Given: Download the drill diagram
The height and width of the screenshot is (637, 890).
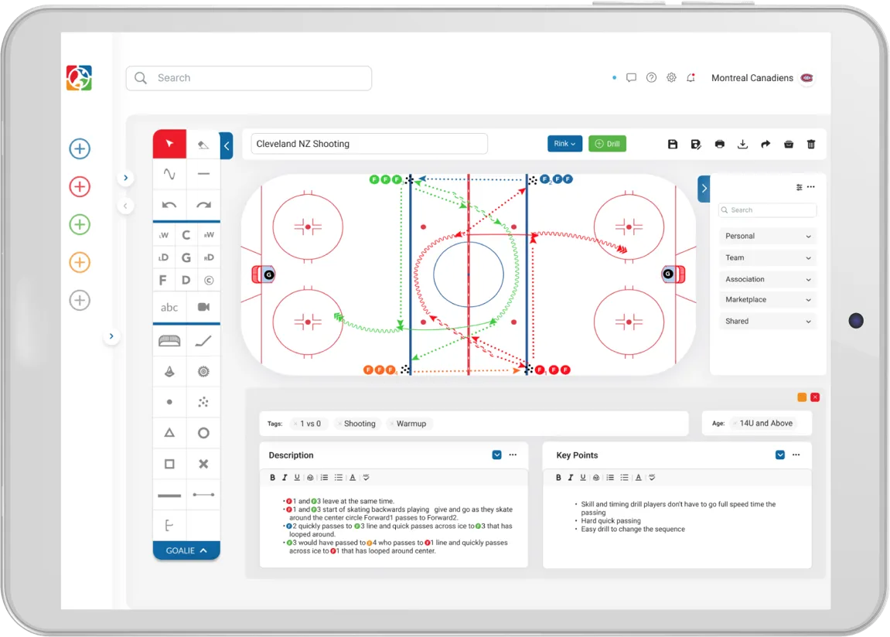Looking at the screenshot, I should pyautogui.click(x=742, y=144).
